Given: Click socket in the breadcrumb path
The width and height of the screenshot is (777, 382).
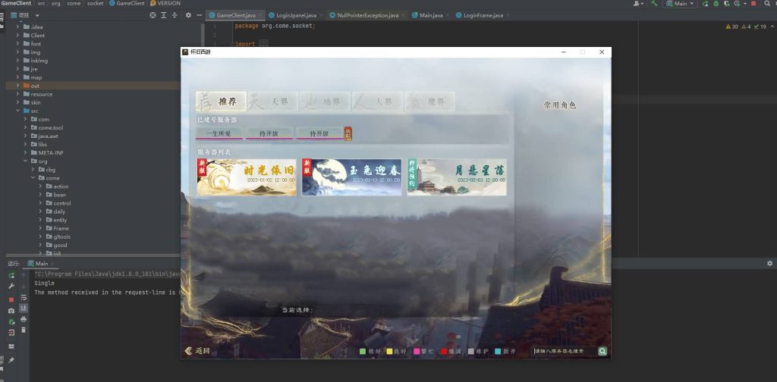Looking at the screenshot, I should coord(96,4).
